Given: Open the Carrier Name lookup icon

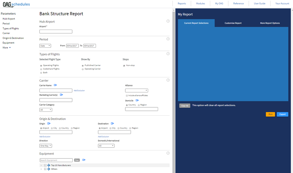Looking at the screenshot, I should click(55, 85).
